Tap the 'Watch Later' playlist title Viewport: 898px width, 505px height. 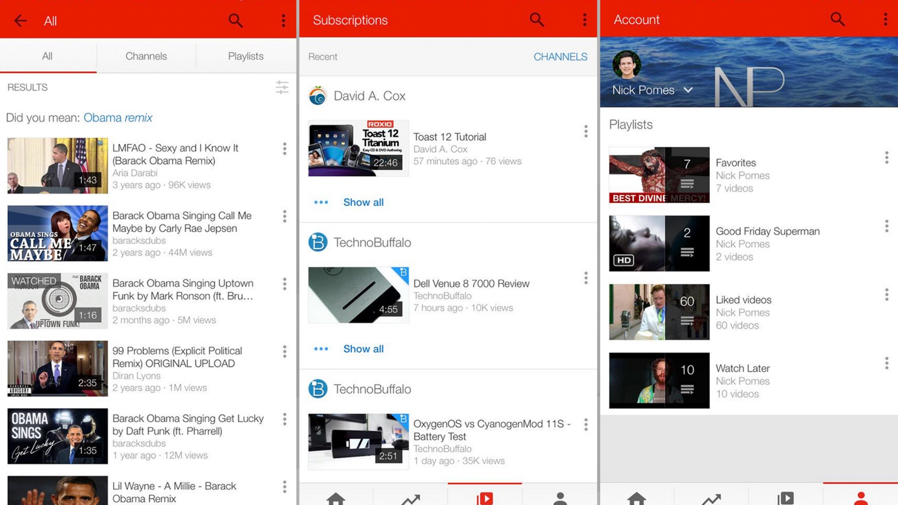pyautogui.click(x=742, y=368)
